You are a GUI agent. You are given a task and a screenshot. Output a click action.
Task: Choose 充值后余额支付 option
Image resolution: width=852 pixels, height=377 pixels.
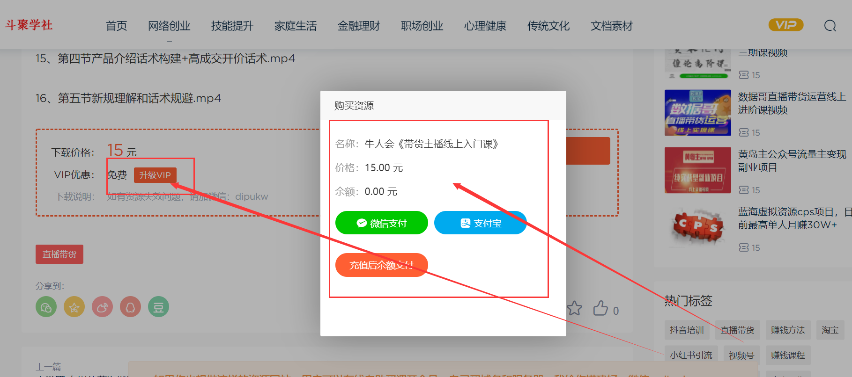(381, 265)
